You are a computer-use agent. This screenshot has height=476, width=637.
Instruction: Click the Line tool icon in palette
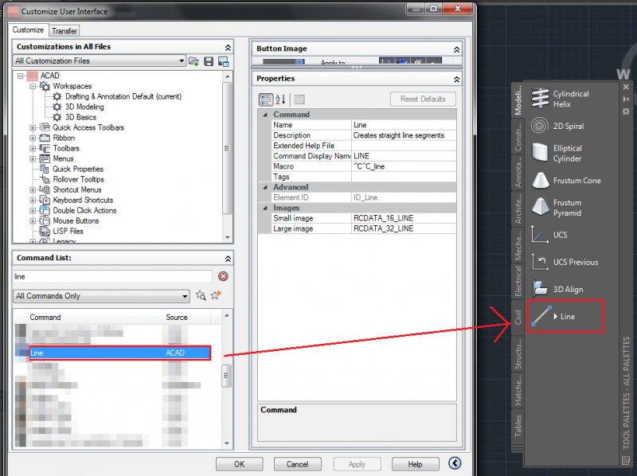541,316
